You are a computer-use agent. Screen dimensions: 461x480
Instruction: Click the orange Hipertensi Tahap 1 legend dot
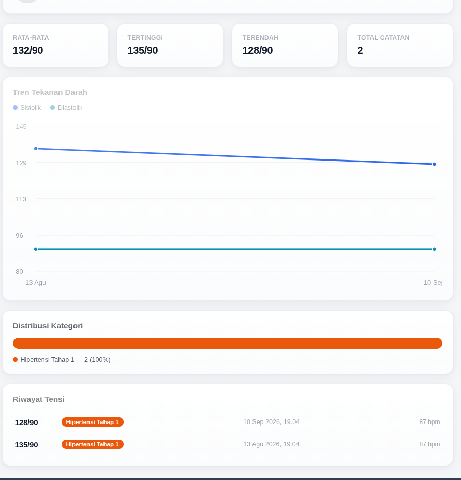tap(16, 360)
